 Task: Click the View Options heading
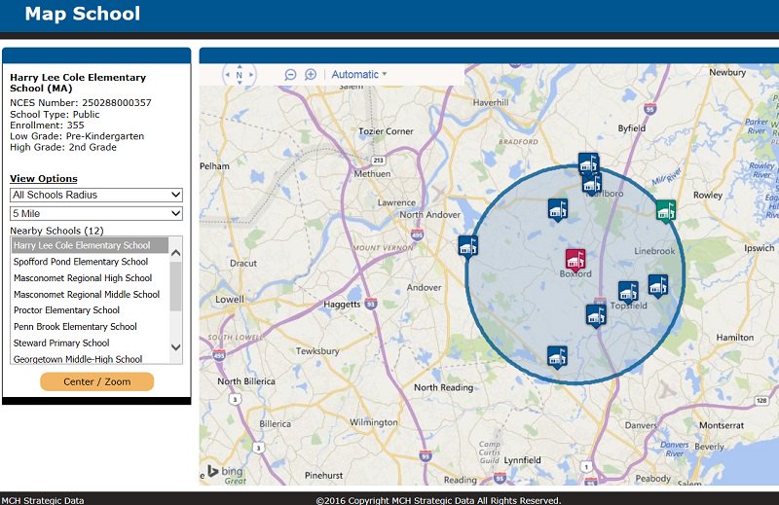[44, 178]
